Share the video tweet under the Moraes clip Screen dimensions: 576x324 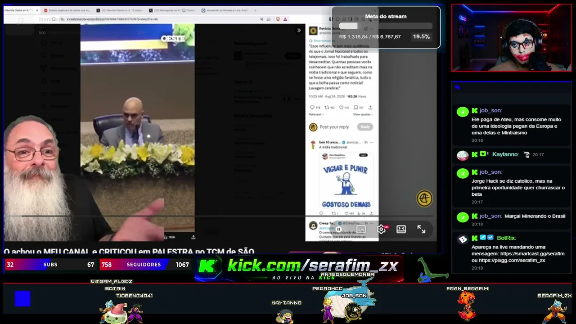click(193, 237)
